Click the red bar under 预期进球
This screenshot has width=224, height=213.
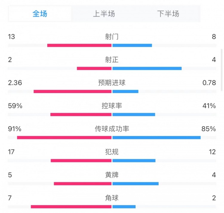(x=73, y=92)
